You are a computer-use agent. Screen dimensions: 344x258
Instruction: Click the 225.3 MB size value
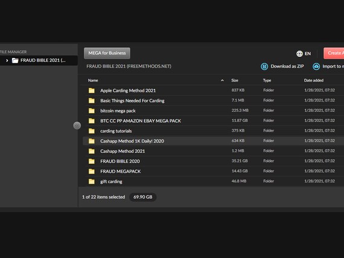pyautogui.click(x=240, y=111)
